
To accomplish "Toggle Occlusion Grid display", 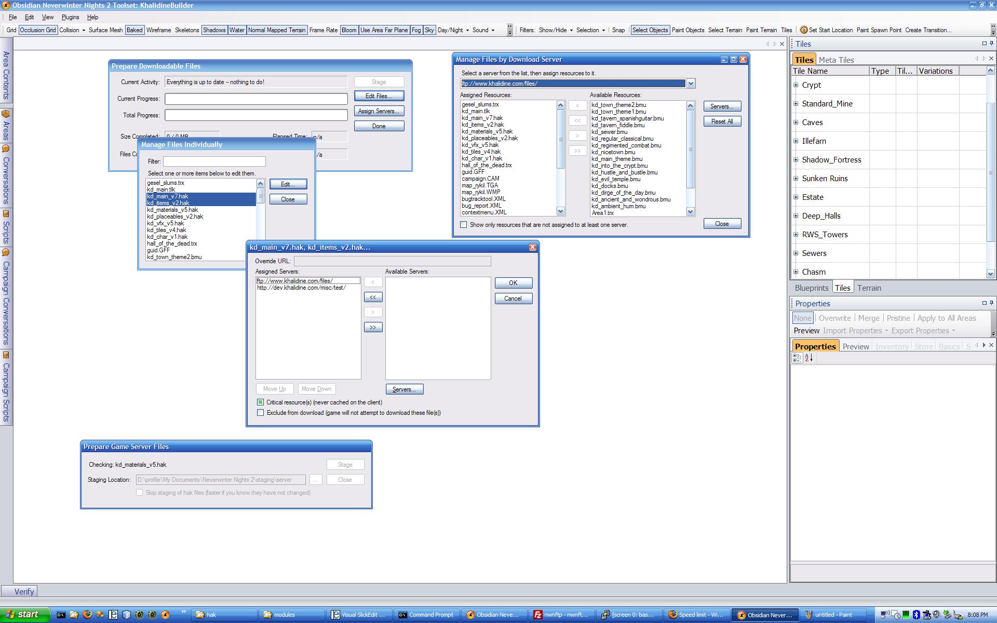I will (x=38, y=30).
